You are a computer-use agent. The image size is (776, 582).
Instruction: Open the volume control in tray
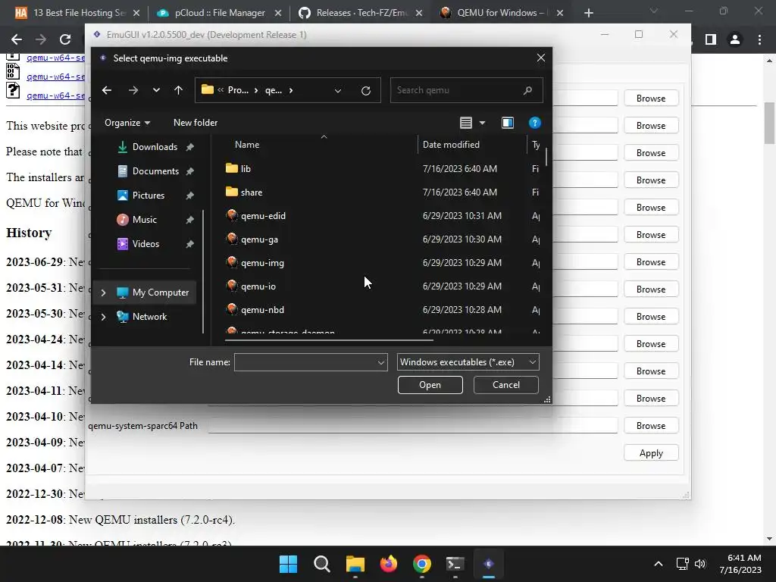coord(699,564)
